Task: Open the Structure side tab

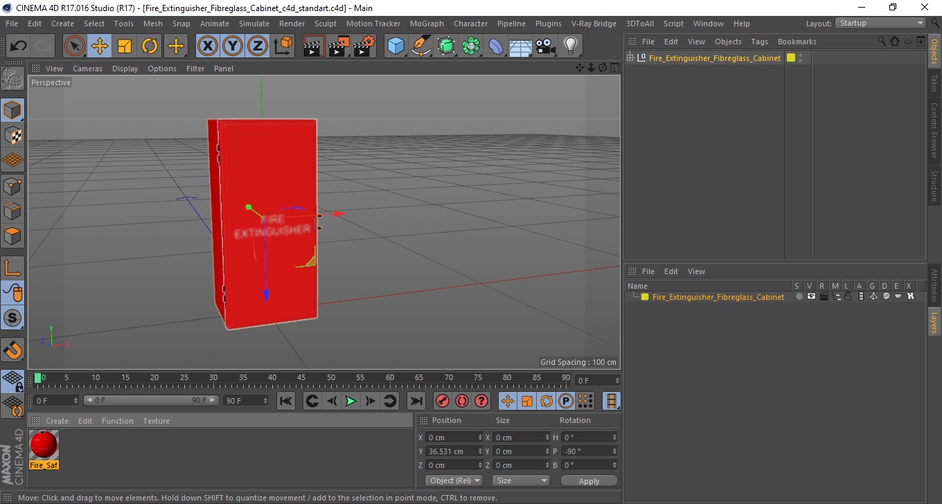Action: click(x=934, y=186)
